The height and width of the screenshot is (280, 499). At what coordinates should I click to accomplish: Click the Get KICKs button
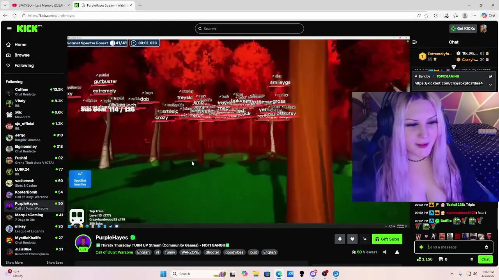[x=463, y=28]
